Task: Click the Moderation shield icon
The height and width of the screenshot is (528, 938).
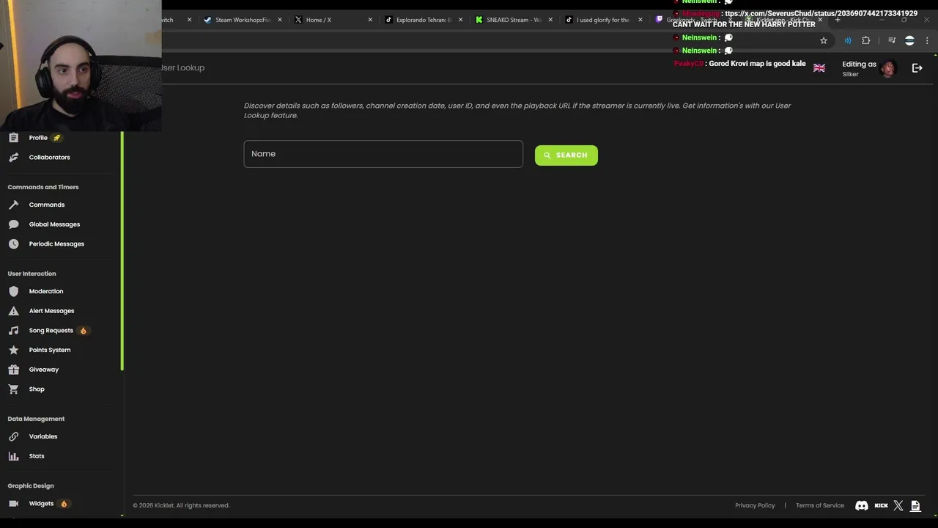Action: (x=13, y=291)
